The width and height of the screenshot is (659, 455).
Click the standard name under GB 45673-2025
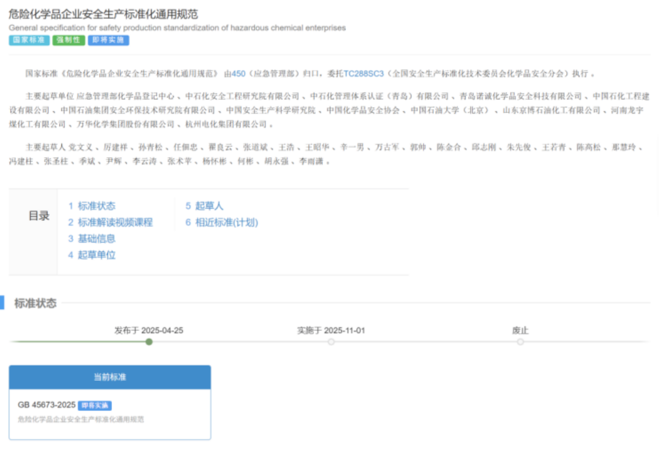click(81, 419)
